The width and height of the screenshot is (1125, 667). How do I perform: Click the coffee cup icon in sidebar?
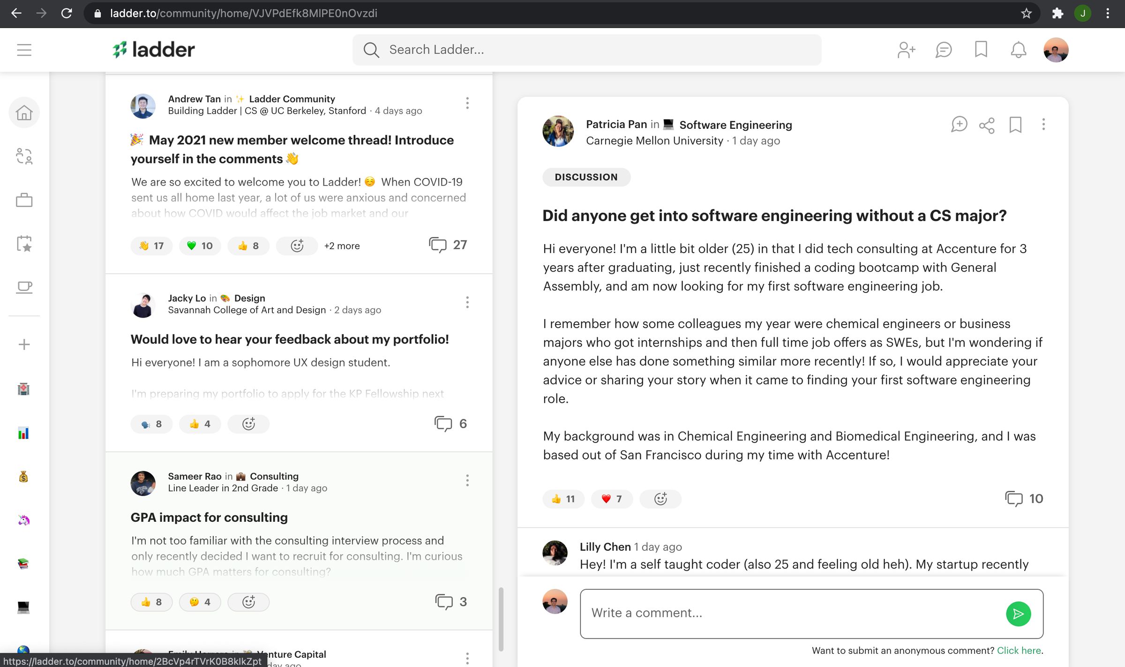[24, 287]
